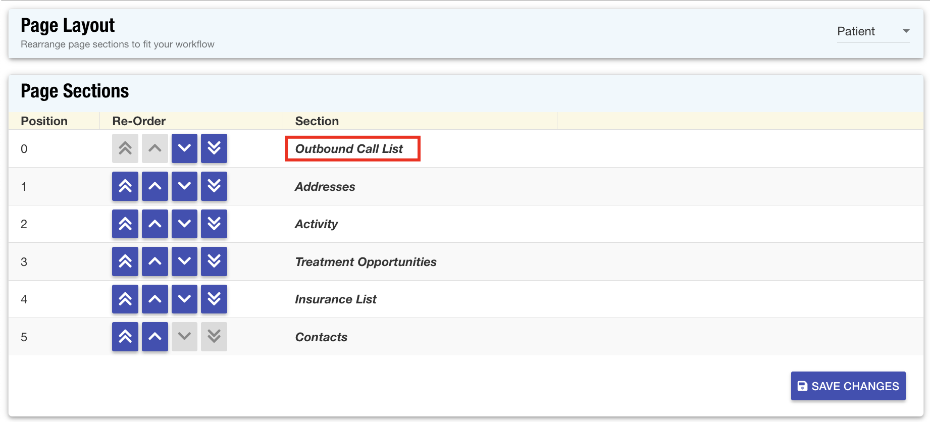Click the Save Changes button
The width and height of the screenshot is (930, 422).
click(x=848, y=386)
